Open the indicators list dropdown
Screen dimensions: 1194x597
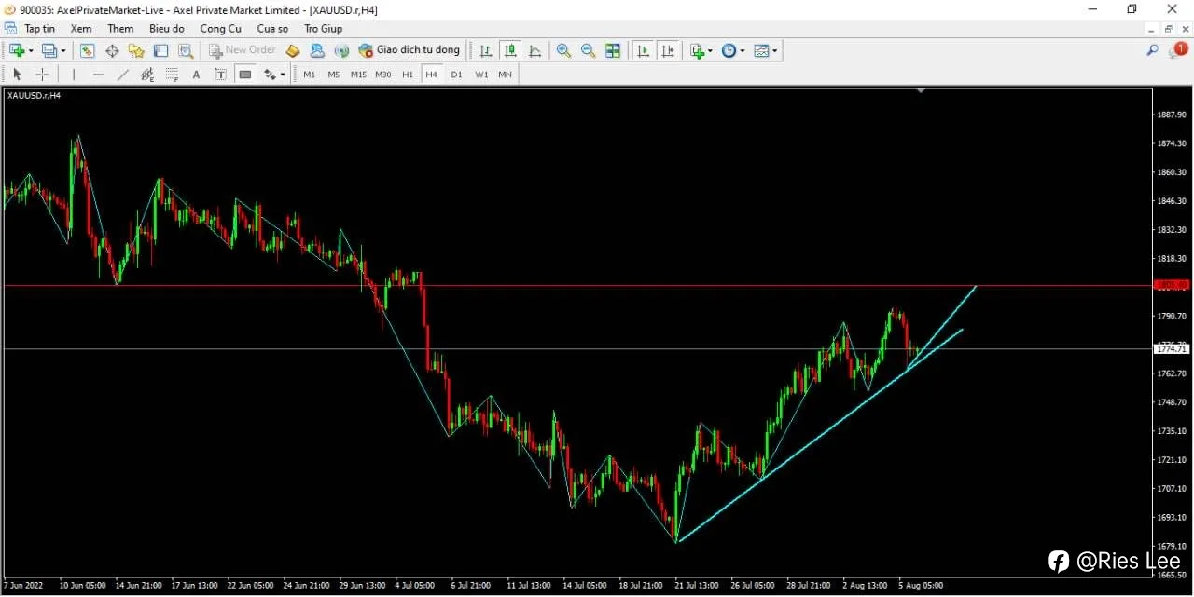(710, 50)
